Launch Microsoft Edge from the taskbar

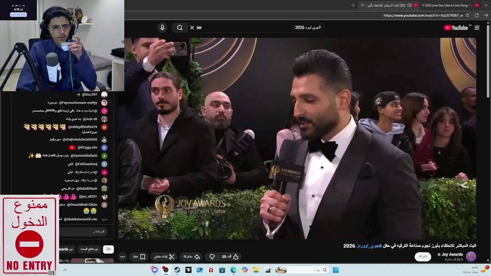233,270
